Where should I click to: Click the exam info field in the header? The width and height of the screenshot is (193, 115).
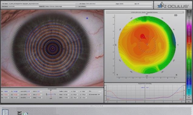119,6
